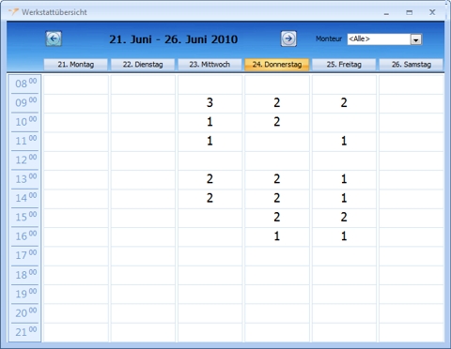Click the 21:00 time row label
The height and width of the screenshot is (349, 451).
(25, 332)
